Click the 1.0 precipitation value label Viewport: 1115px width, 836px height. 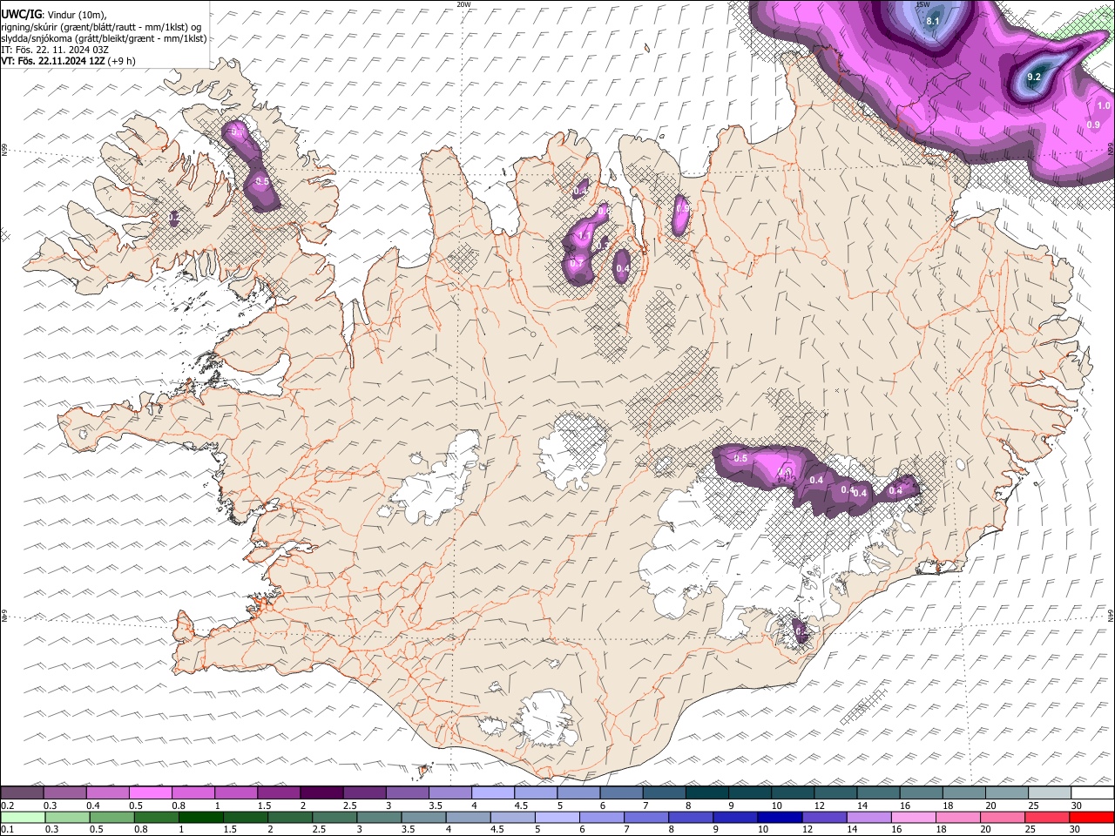[1104, 105]
